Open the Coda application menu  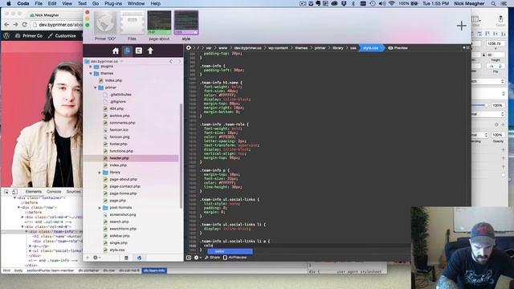pos(23,3)
